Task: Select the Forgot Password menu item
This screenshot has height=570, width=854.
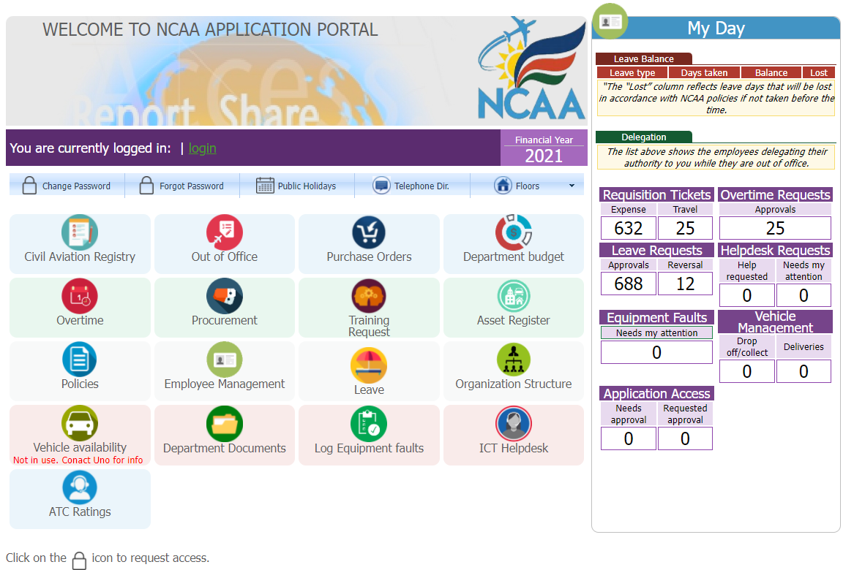Action: (x=182, y=186)
